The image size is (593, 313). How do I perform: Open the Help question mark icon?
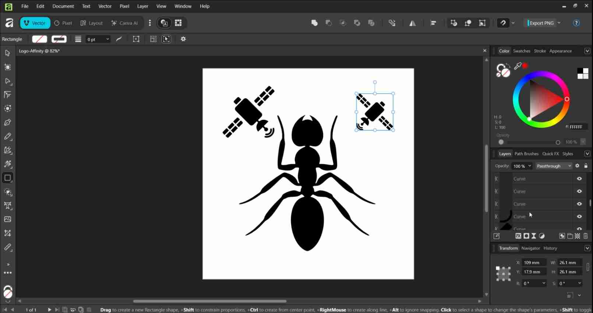[x=576, y=23]
